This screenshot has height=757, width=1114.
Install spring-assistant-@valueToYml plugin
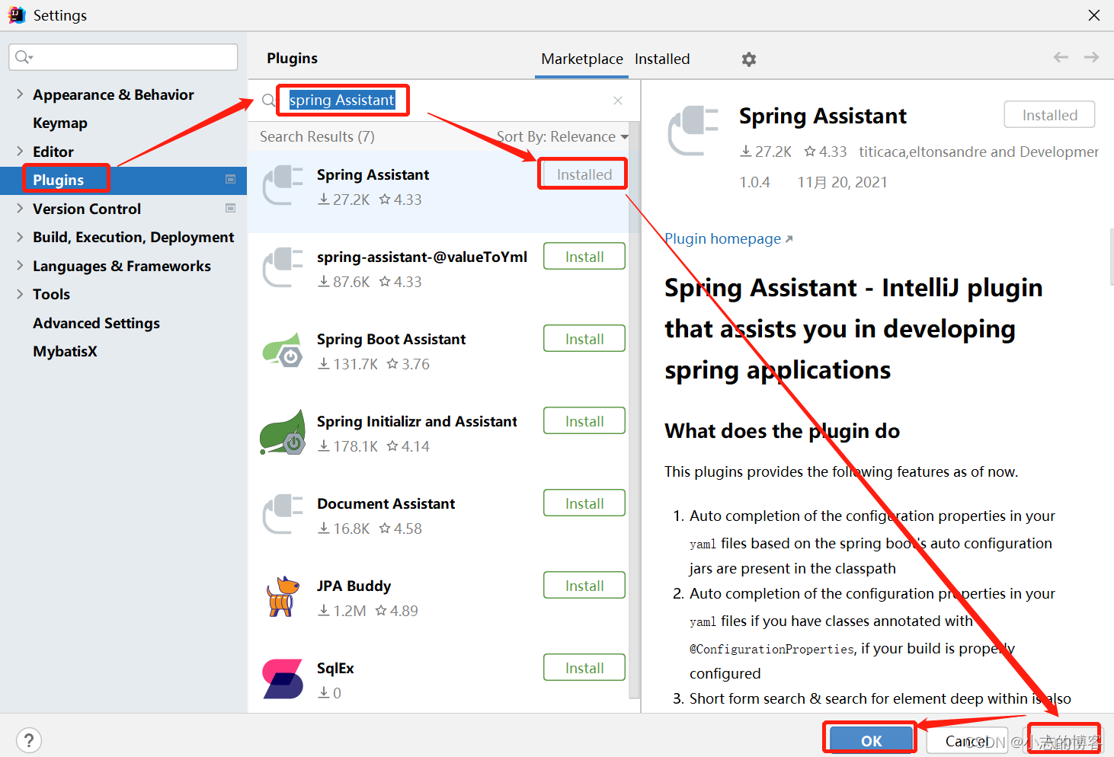pos(584,257)
